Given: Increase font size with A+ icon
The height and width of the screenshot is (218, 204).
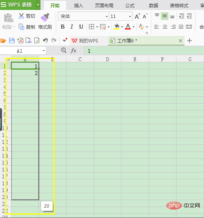Looking at the screenshot, I should click(x=138, y=16).
